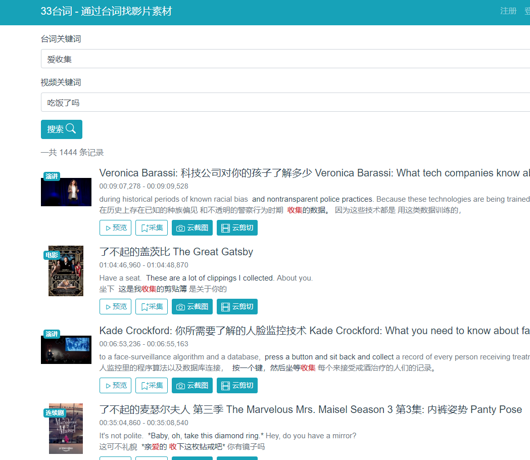Take cloud screenshot of Veronica Barassi clip

click(x=192, y=228)
